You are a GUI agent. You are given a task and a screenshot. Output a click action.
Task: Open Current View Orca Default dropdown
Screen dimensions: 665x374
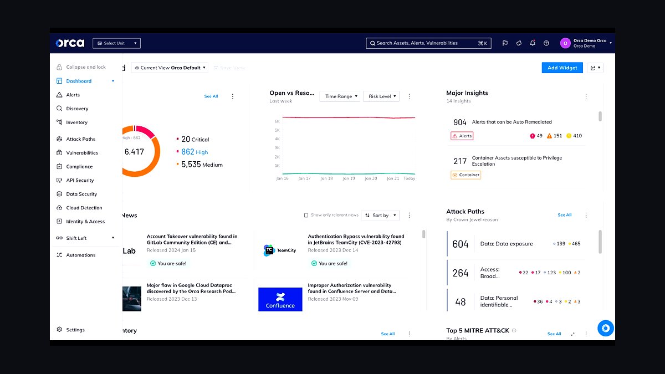[x=170, y=68]
